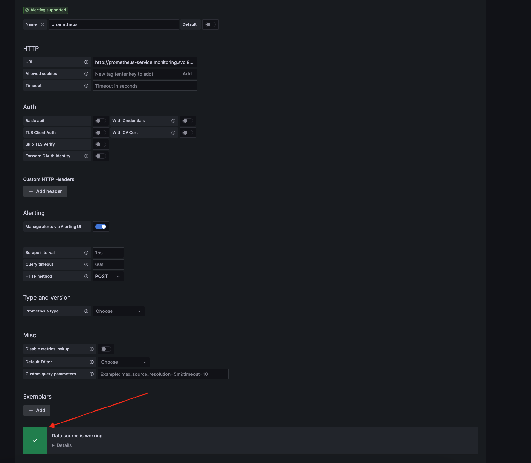Click the Forward OAuth Identity info icon
Screen dimensions: 531x463
tap(86, 156)
